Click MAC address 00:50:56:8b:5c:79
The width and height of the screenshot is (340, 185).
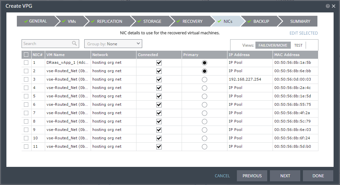coord(292,121)
